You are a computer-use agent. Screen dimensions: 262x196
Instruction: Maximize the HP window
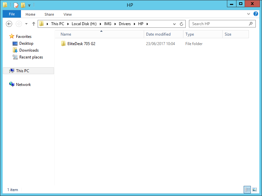point(241,4)
